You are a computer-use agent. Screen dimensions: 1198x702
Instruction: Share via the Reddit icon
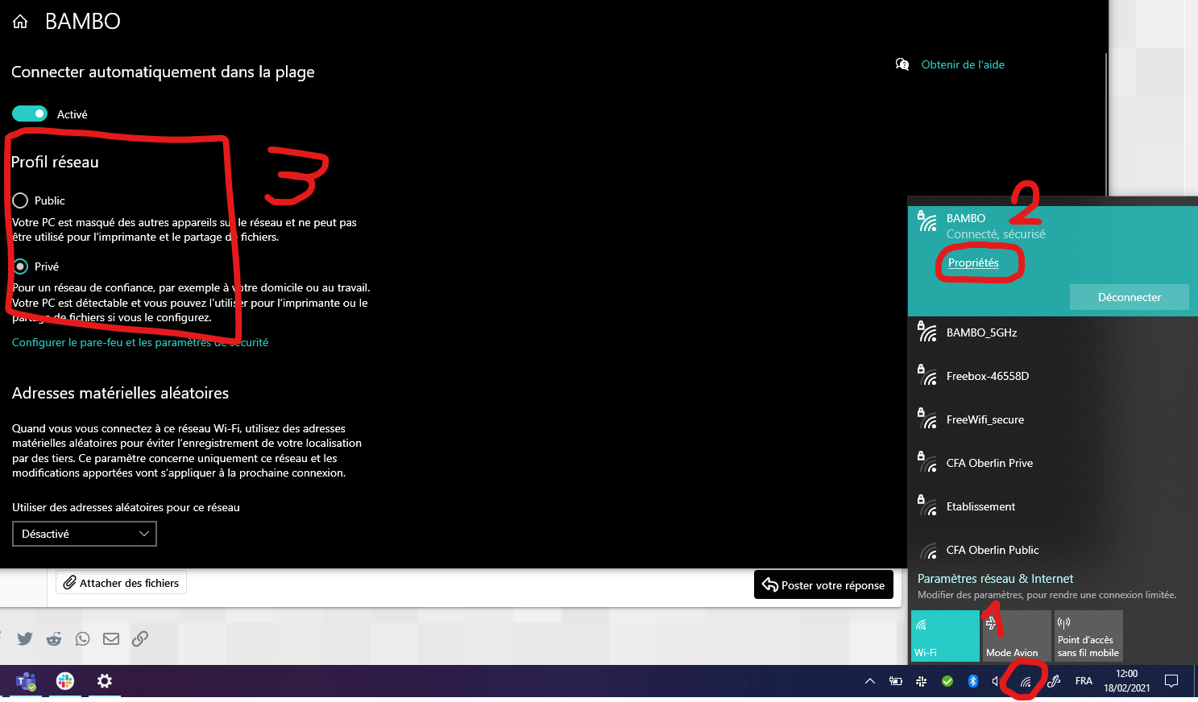(x=54, y=638)
